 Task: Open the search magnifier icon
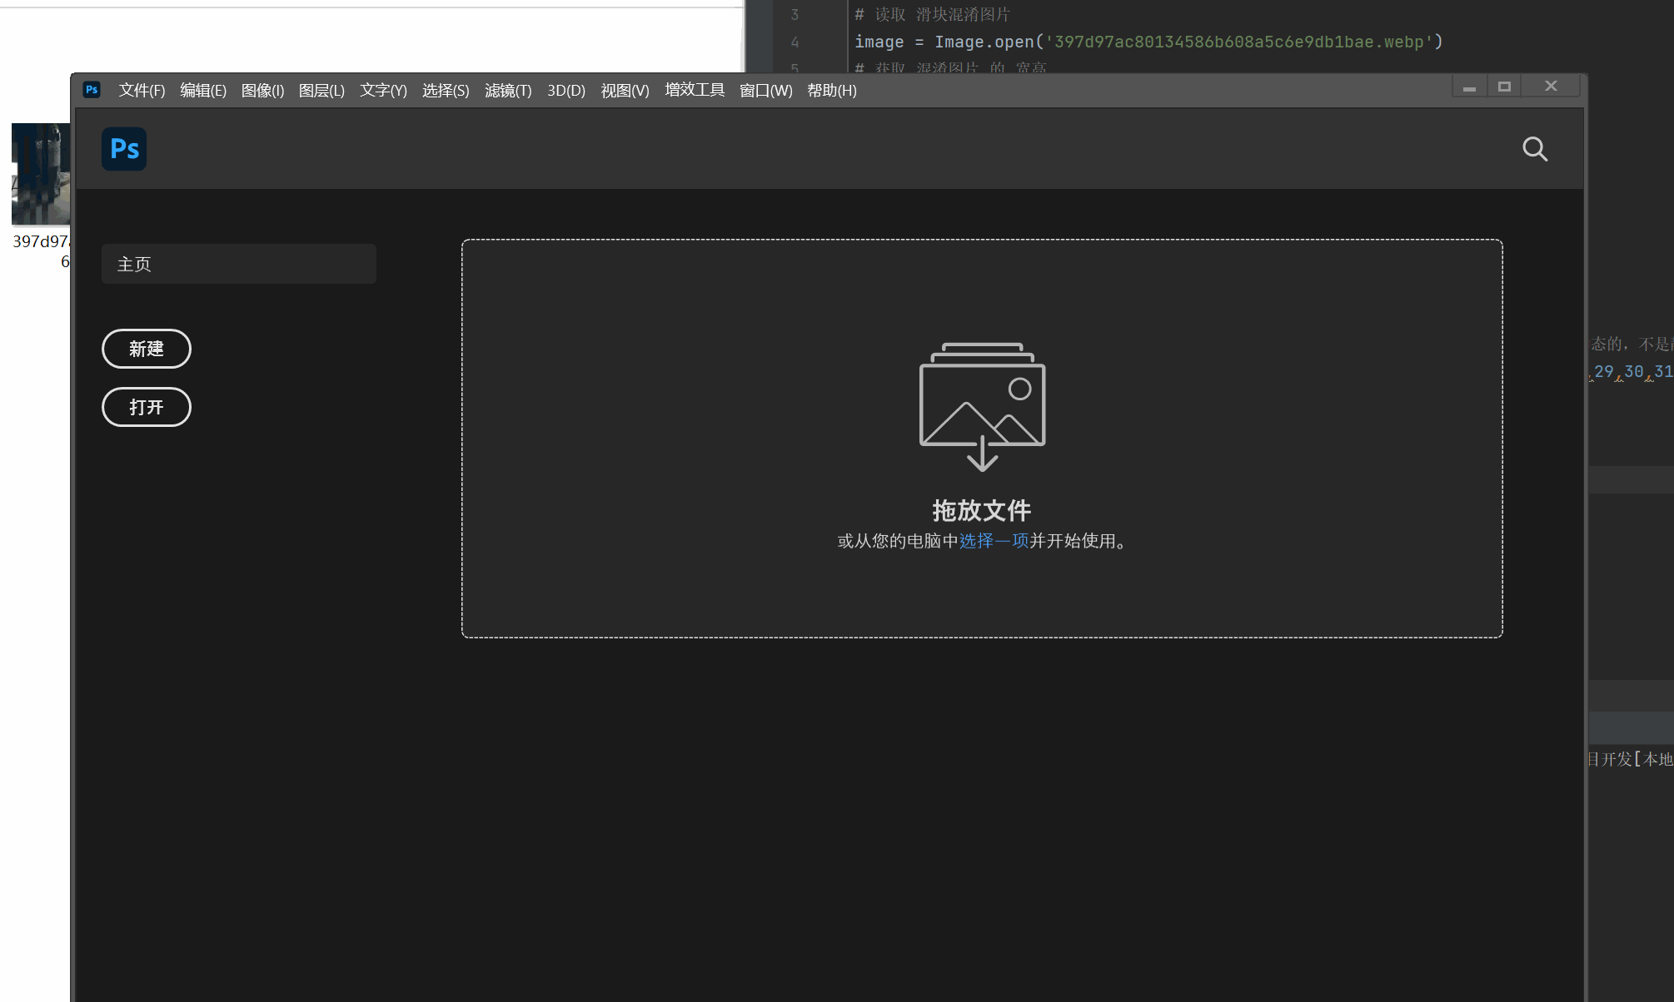[1534, 149]
